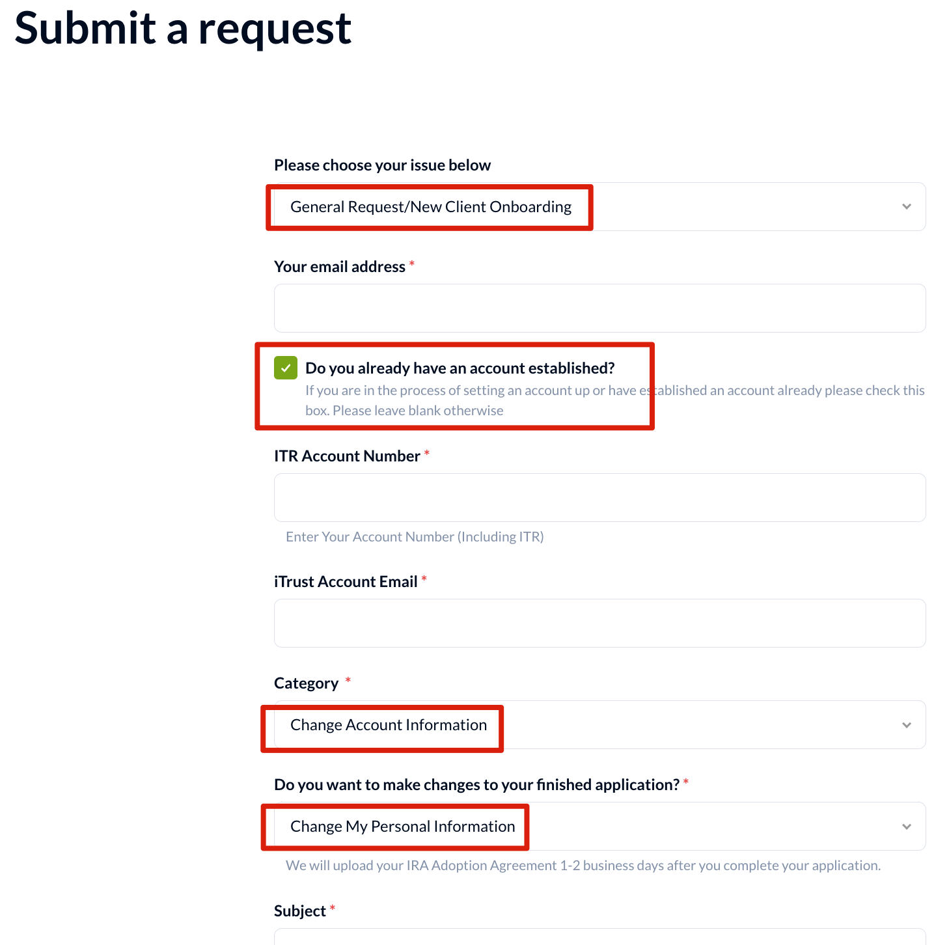Uncheck the green account established checkbox
The width and height of the screenshot is (949, 945).
286,368
